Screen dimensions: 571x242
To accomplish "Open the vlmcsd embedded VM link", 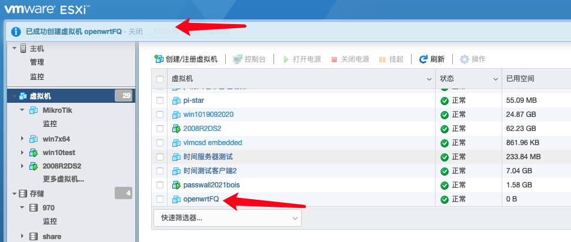I will (213, 143).
